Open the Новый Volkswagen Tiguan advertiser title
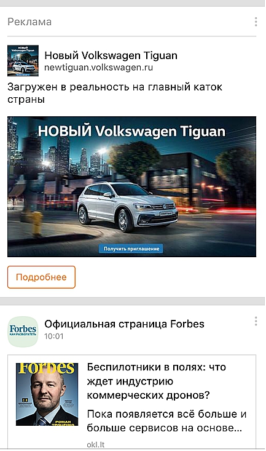The image size is (266, 451). pyautogui.click(x=111, y=55)
